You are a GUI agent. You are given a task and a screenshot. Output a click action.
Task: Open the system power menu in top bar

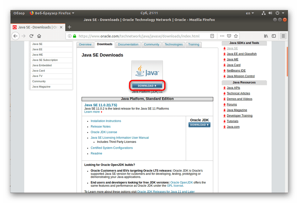coord(279,13)
